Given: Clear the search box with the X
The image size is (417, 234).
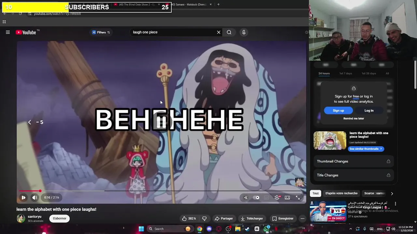Looking at the screenshot, I should pyautogui.click(x=219, y=32).
